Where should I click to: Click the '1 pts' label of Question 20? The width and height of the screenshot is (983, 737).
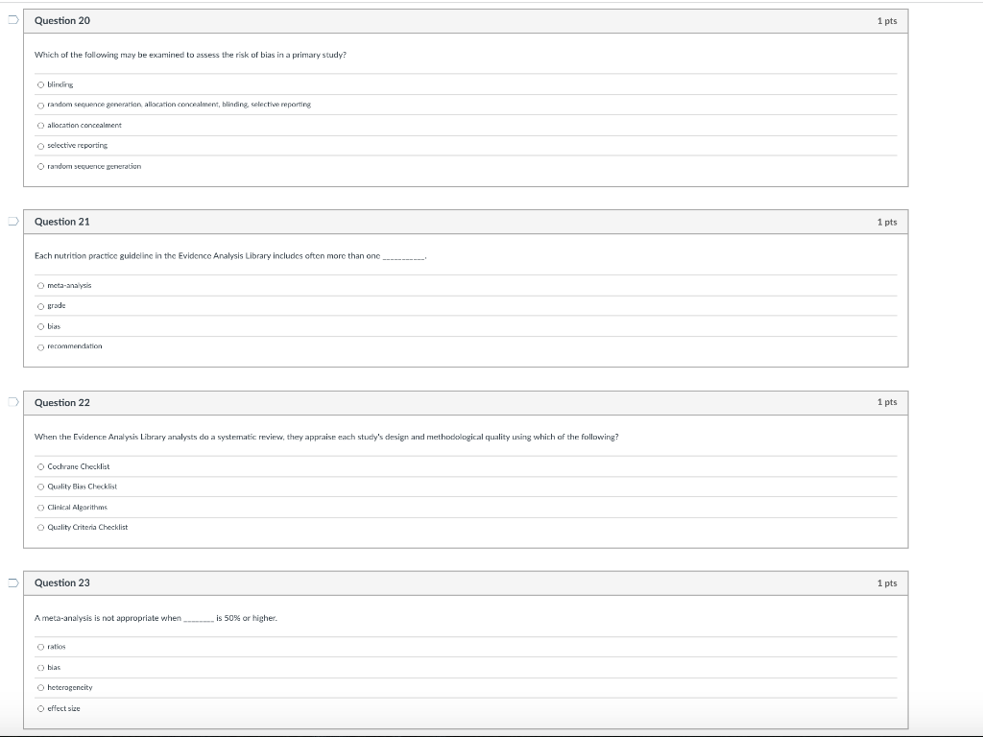[x=887, y=21]
